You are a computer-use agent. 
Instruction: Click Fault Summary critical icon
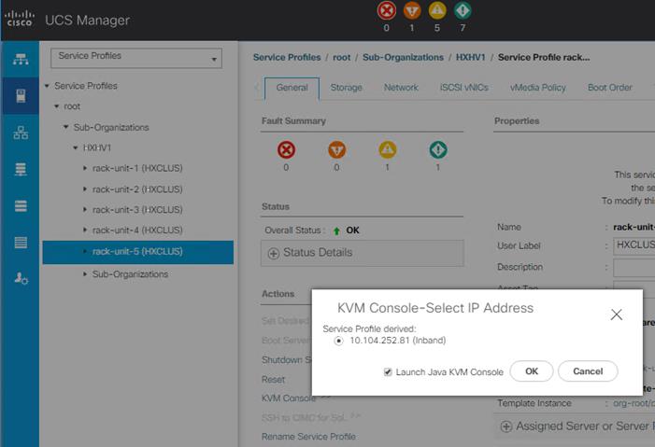click(286, 150)
